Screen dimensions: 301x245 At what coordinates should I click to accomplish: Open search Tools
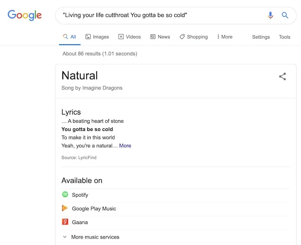coord(285,37)
